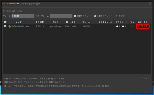Click the テストフレーム column header in the table

pos(105,22)
